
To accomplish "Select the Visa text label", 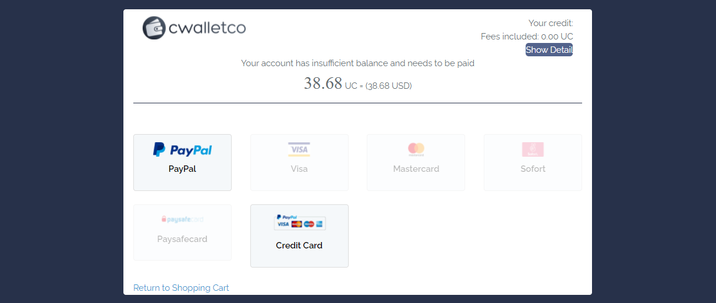I will [x=299, y=169].
